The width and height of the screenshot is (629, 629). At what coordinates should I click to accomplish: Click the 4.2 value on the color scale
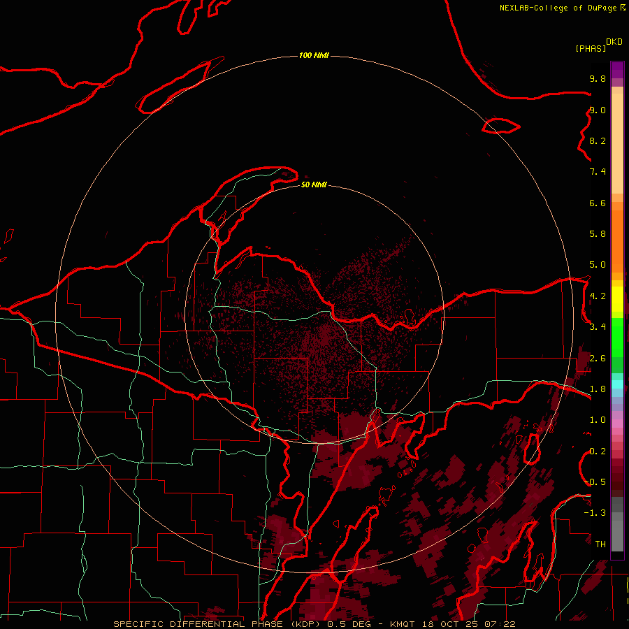pos(598,296)
